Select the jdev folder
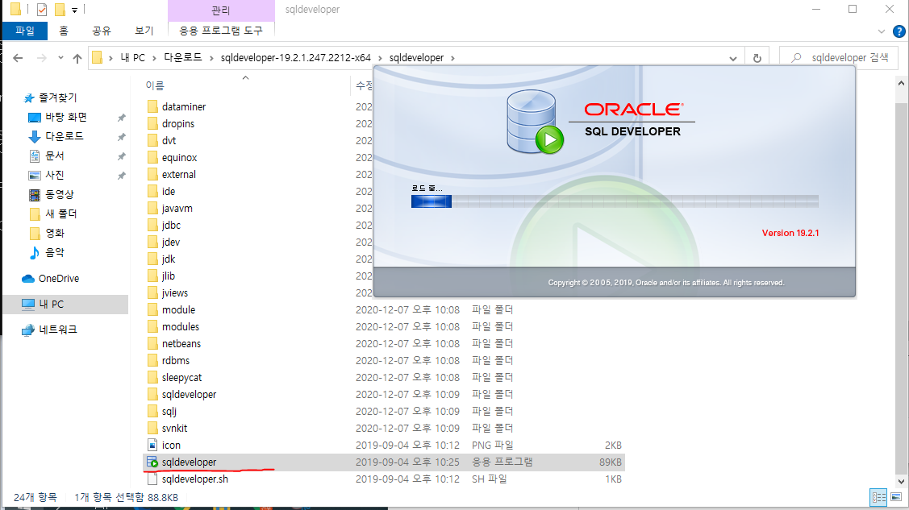This screenshot has width=909, height=510. point(170,242)
